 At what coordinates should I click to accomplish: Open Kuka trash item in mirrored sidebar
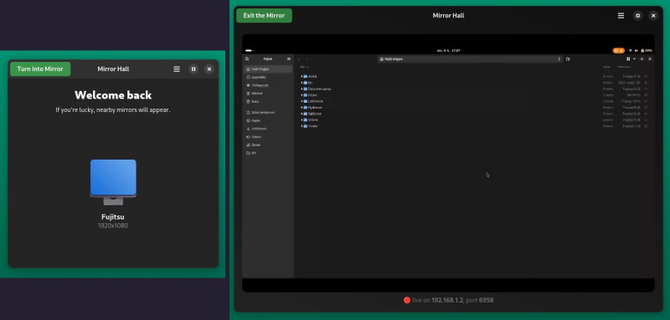click(268, 101)
